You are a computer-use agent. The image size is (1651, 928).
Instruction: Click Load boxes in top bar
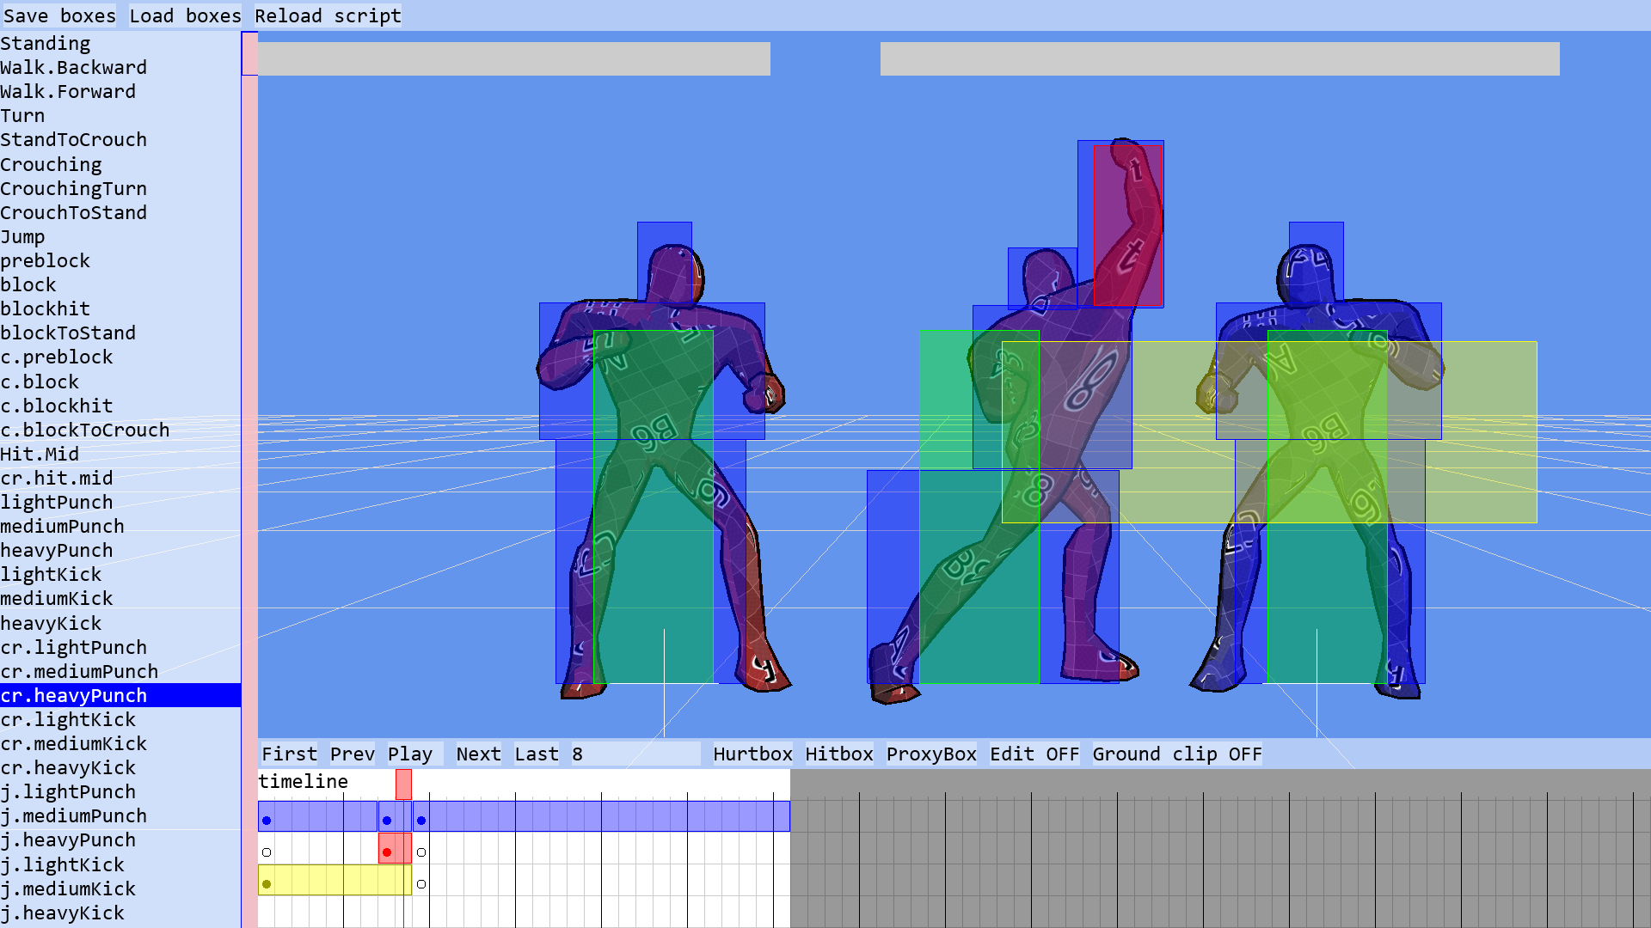185,15
